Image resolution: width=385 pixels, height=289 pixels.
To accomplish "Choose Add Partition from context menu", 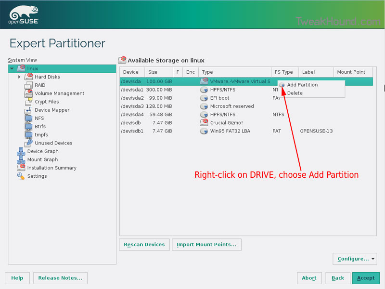I will (x=302, y=85).
